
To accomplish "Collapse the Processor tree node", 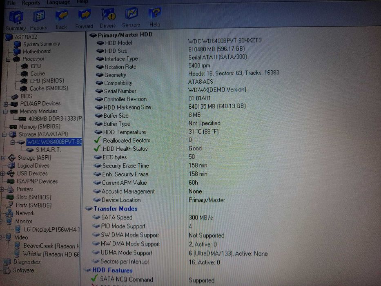I will (x=8, y=59).
